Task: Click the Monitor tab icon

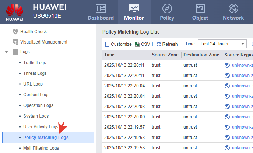Action: (134, 8)
